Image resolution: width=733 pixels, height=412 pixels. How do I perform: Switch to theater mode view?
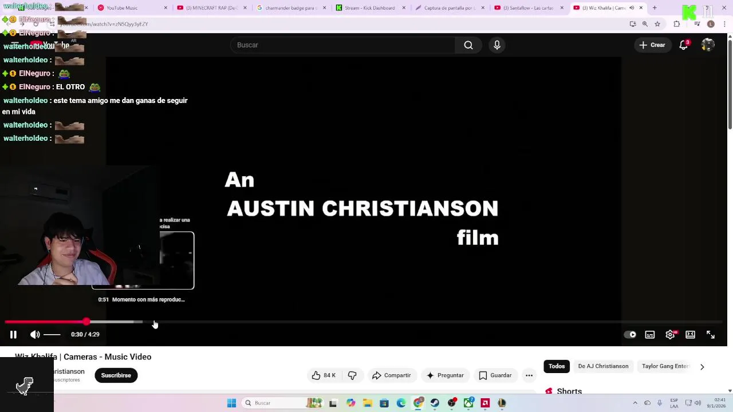(691, 335)
